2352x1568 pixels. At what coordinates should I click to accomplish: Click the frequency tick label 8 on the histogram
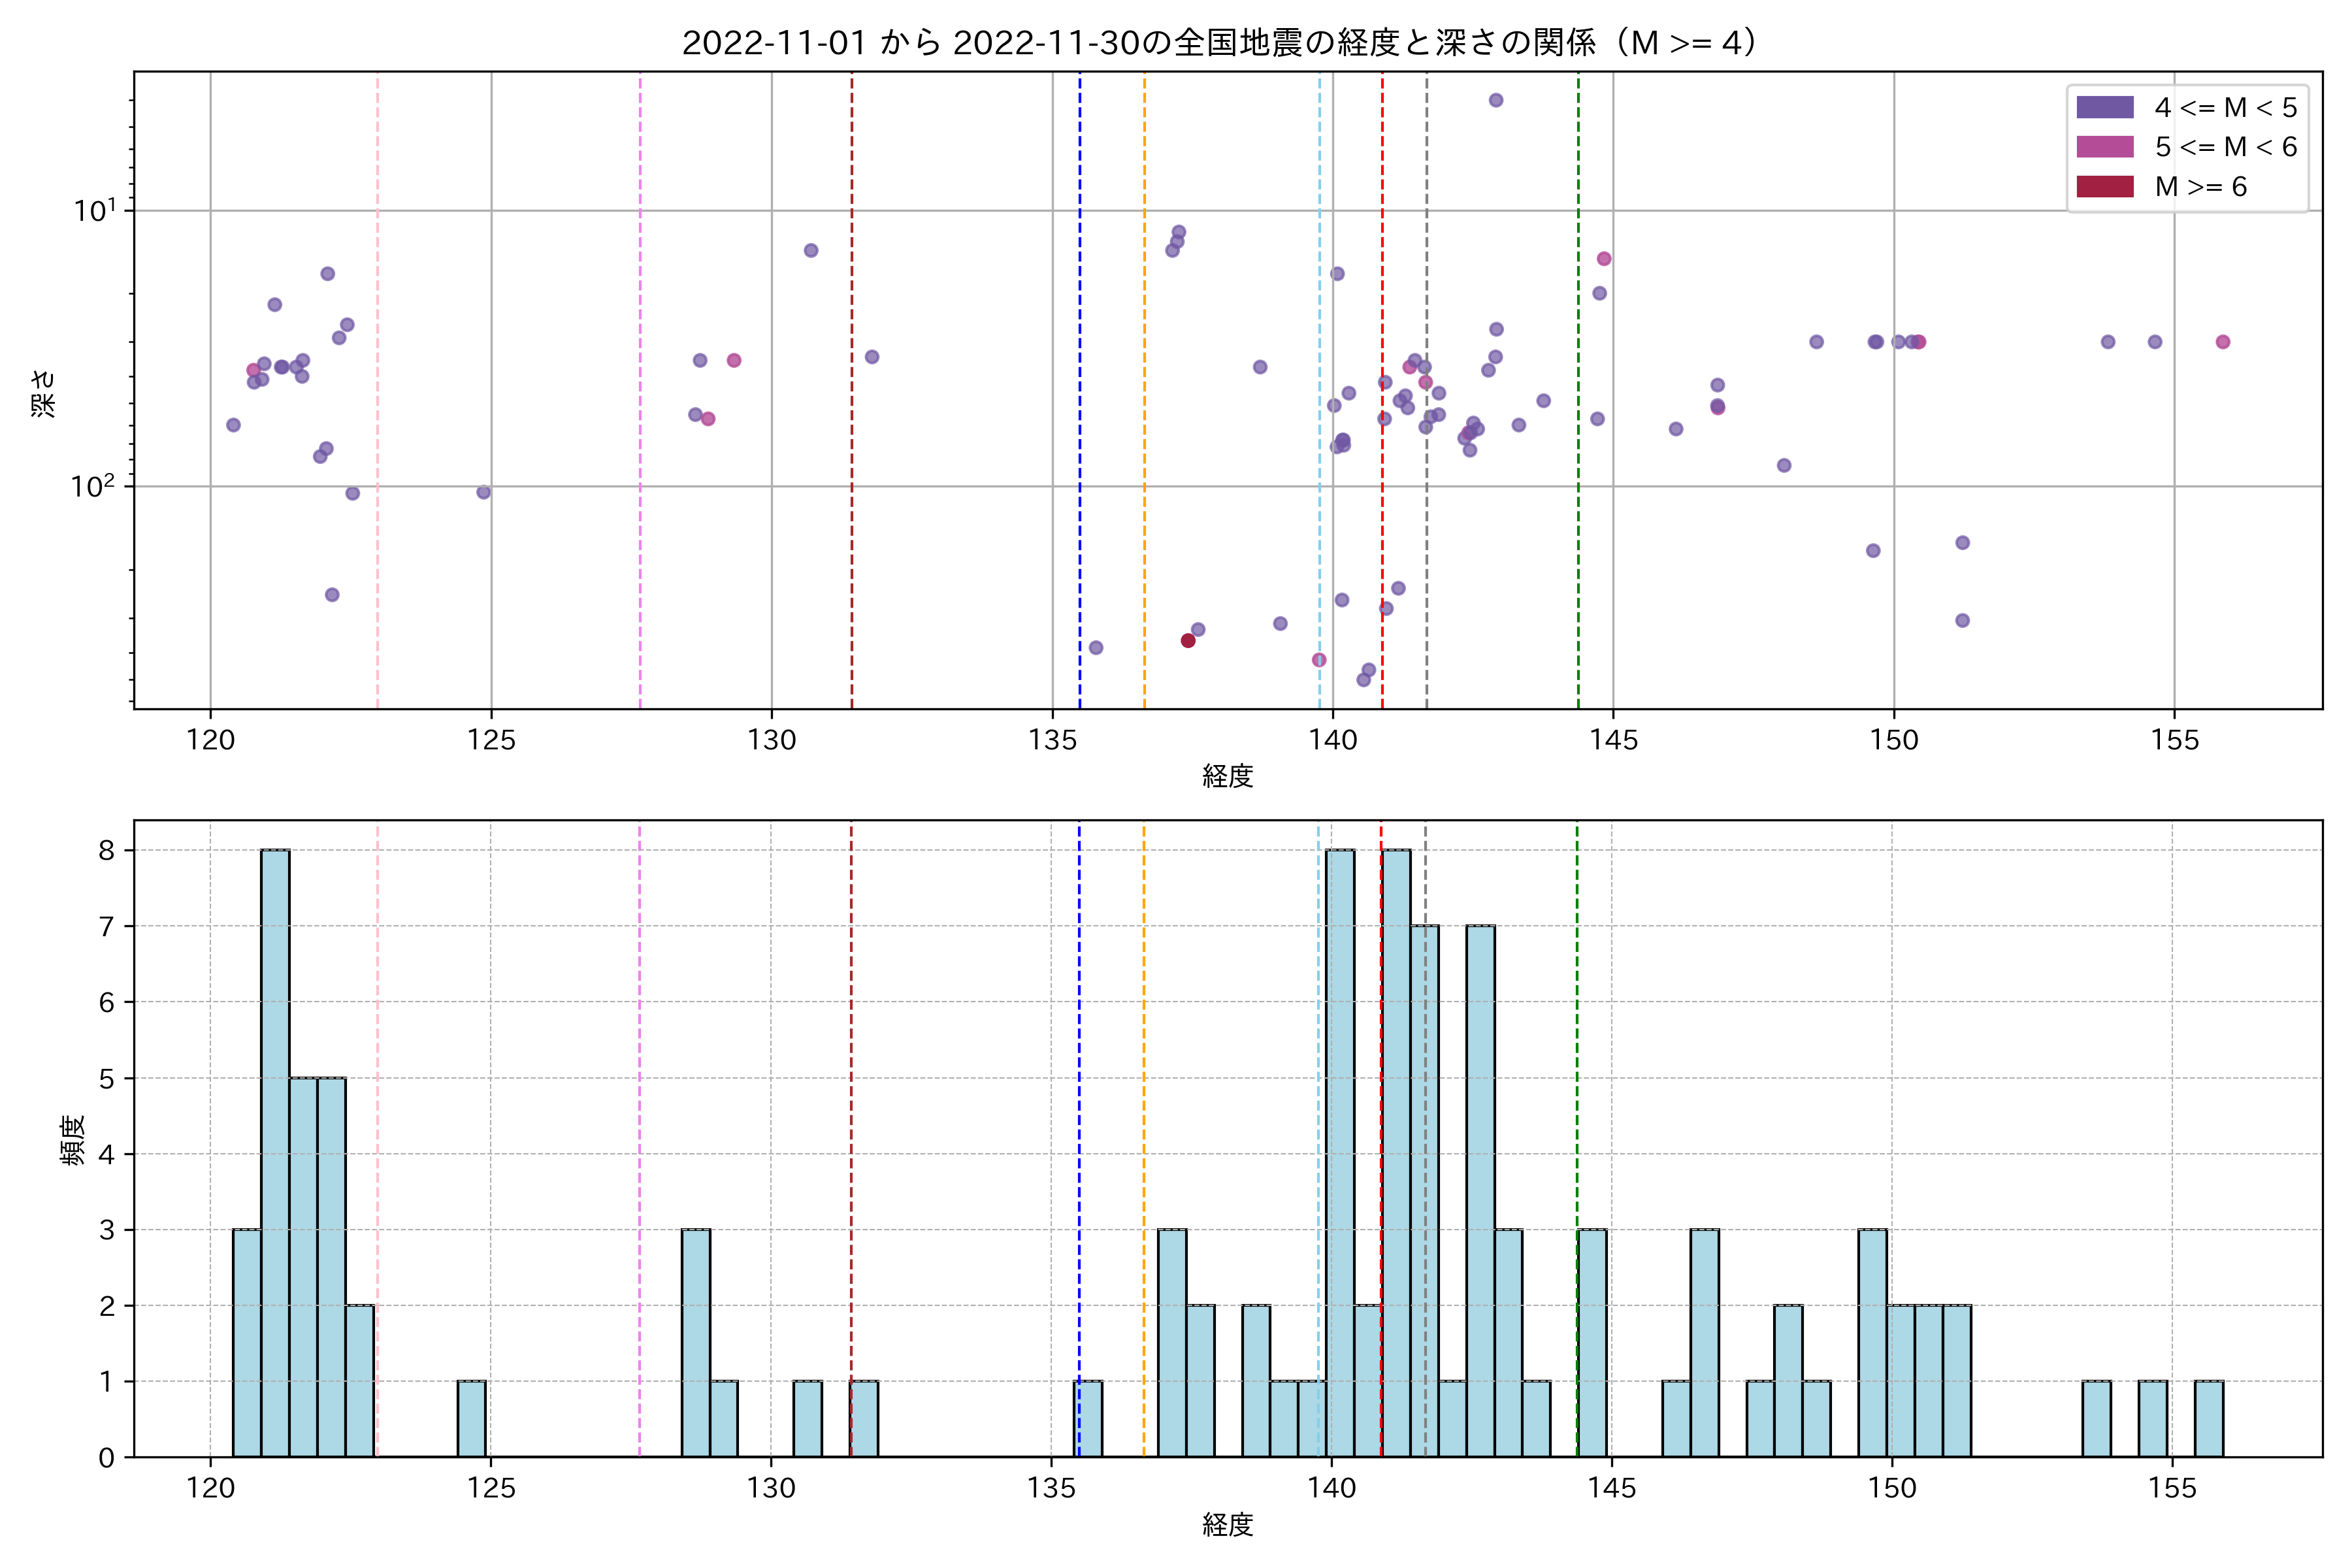[x=106, y=850]
